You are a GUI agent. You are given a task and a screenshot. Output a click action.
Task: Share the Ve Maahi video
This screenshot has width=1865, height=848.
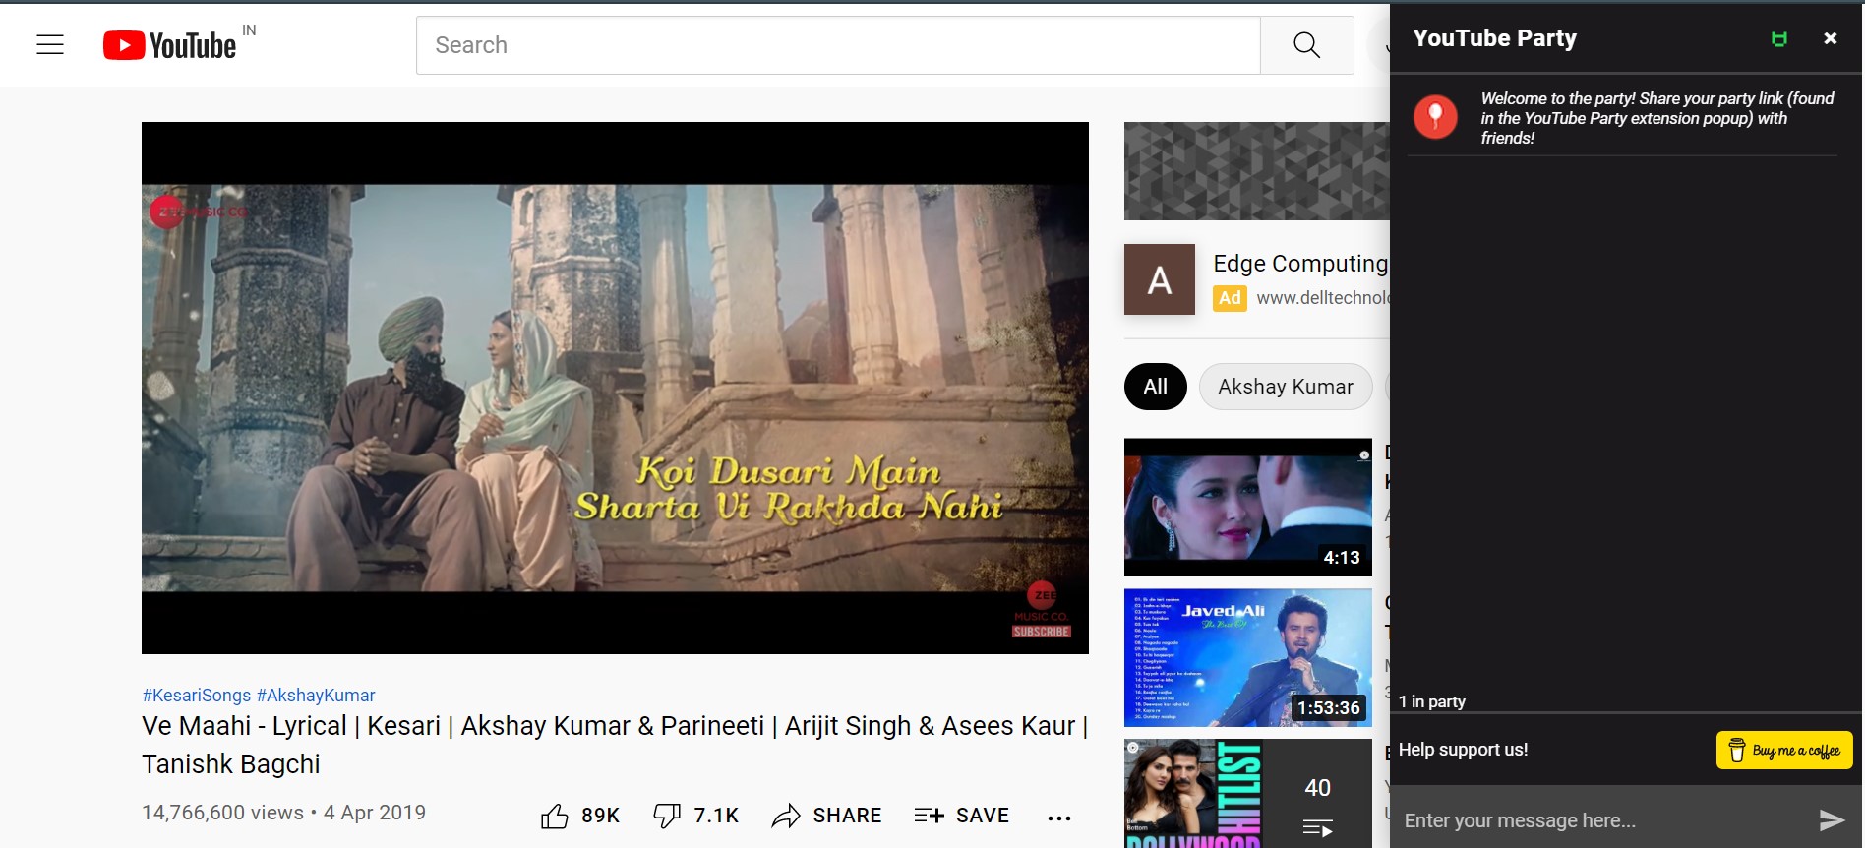point(827,816)
